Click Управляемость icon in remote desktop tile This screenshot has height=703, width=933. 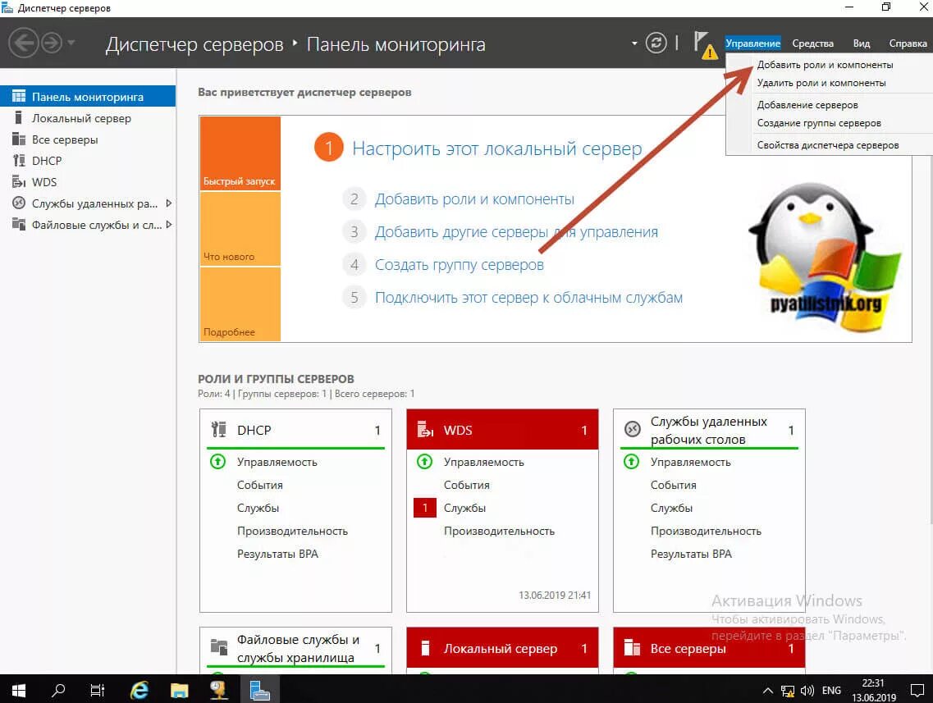tap(631, 462)
